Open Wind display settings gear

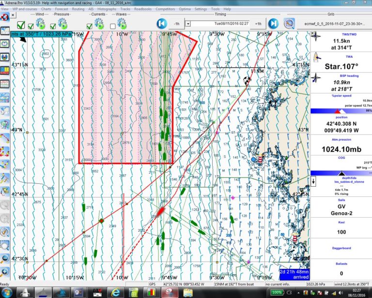click(41, 24)
